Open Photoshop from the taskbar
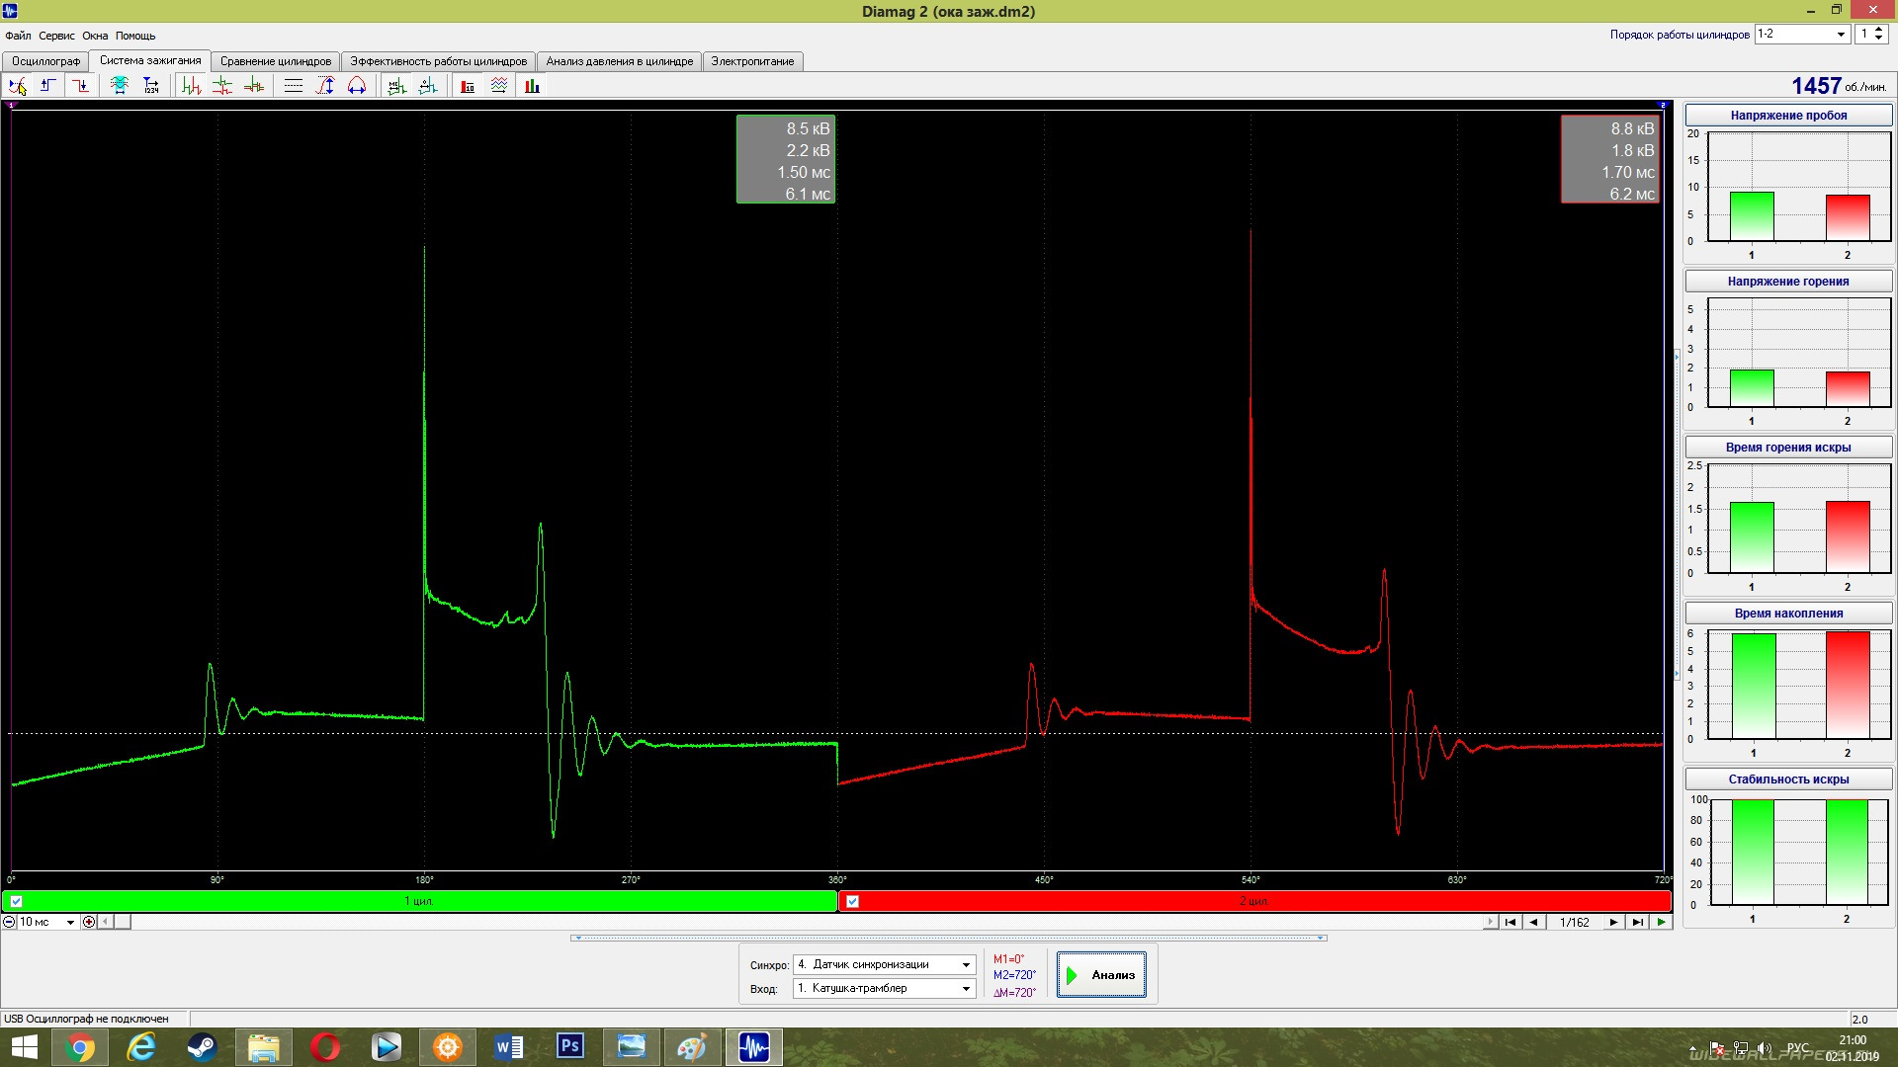The width and height of the screenshot is (1898, 1067). (x=570, y=1046)
